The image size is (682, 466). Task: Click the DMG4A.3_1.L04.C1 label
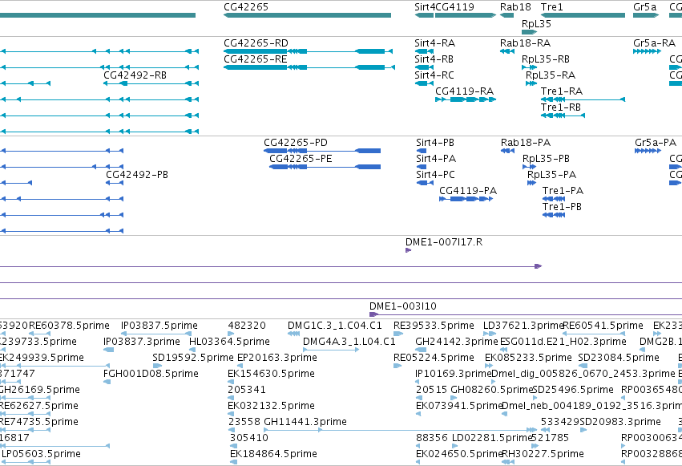click(x=349, y=342)
